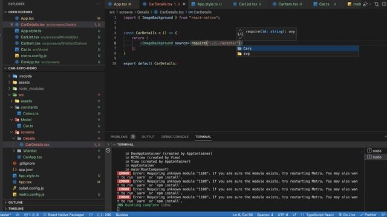Select App.tsx in Open Editors

[27, 19]
